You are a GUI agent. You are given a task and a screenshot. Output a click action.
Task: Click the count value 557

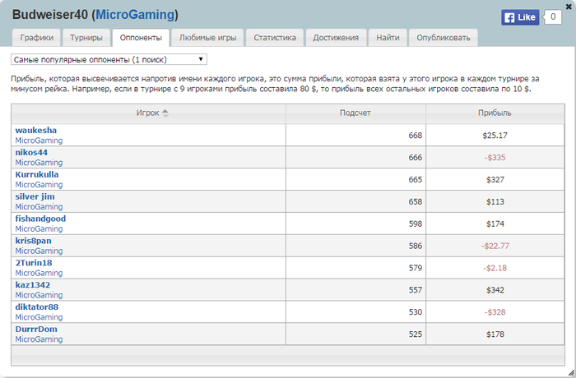click(x=415, y=290)
